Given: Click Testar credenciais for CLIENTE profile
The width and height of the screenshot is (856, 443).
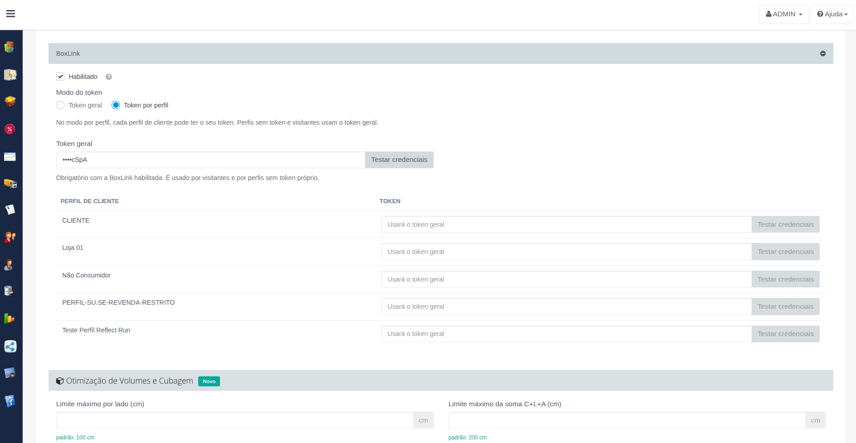Looking at the screenshot, I should click(785, 224).
